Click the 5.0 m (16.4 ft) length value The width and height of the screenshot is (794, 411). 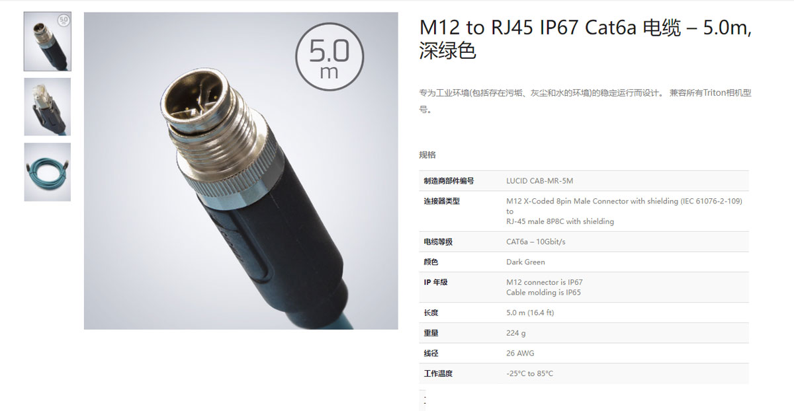[x=530, y=313]
